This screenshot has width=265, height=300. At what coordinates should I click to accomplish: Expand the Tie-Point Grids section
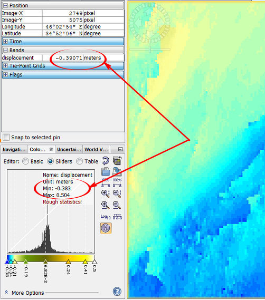coord(6,65)
